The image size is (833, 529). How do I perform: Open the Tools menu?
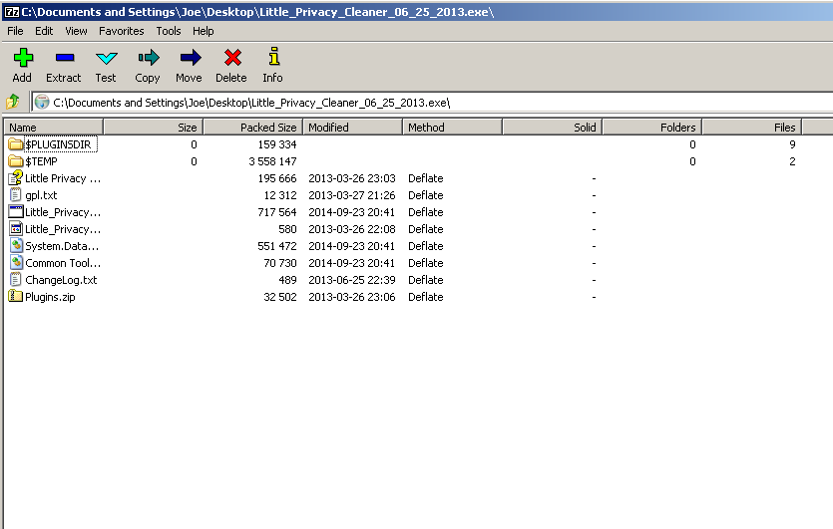coord(169,31)
